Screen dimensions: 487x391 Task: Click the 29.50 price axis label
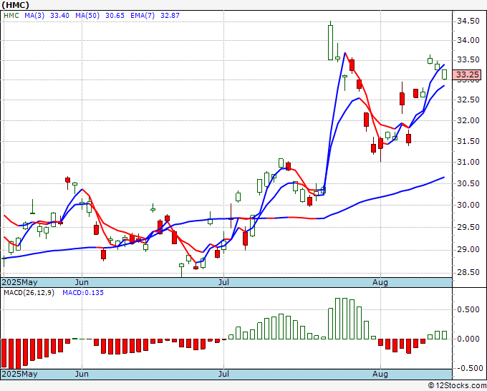(x=468, y=227)
